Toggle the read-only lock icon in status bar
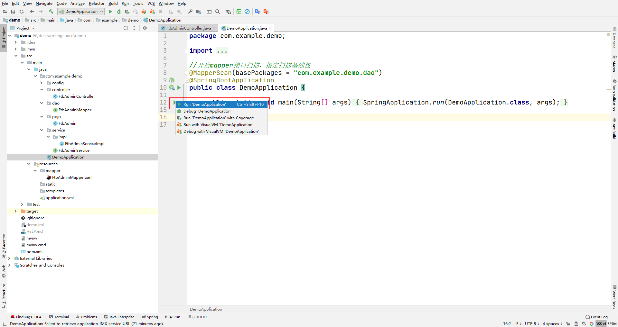The image size is (618, 327). pos(568,324)
